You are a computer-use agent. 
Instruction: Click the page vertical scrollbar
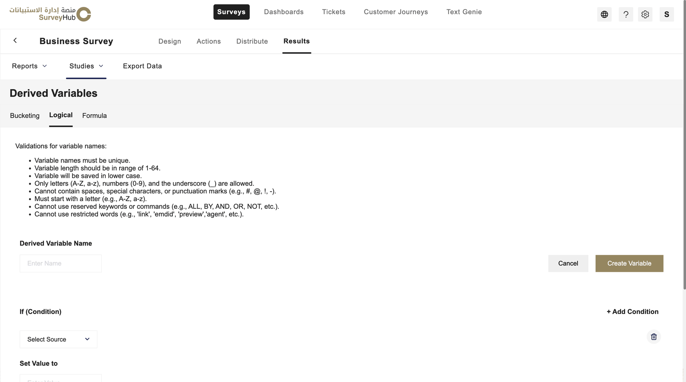(684, 146)
